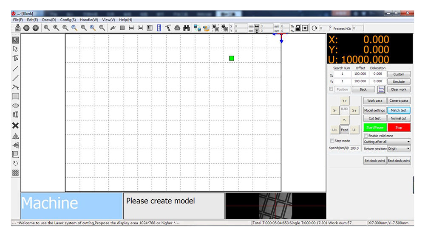Enable the Step mode checkbox

point(332,141)
